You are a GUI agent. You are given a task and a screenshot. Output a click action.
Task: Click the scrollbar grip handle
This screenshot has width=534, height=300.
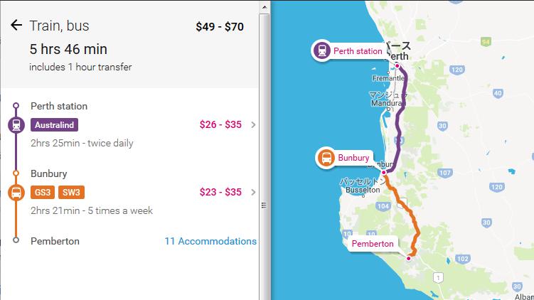[x=264, y=205]
